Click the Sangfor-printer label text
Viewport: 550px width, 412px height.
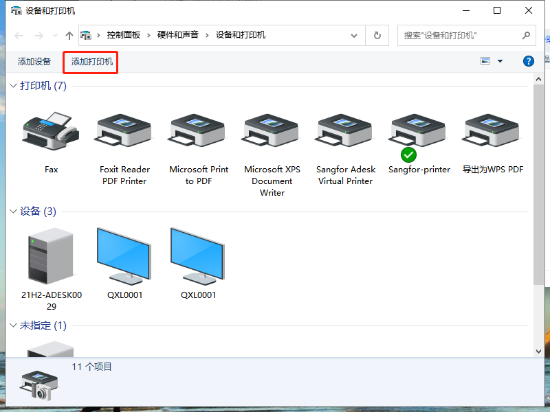pos(419,170)
